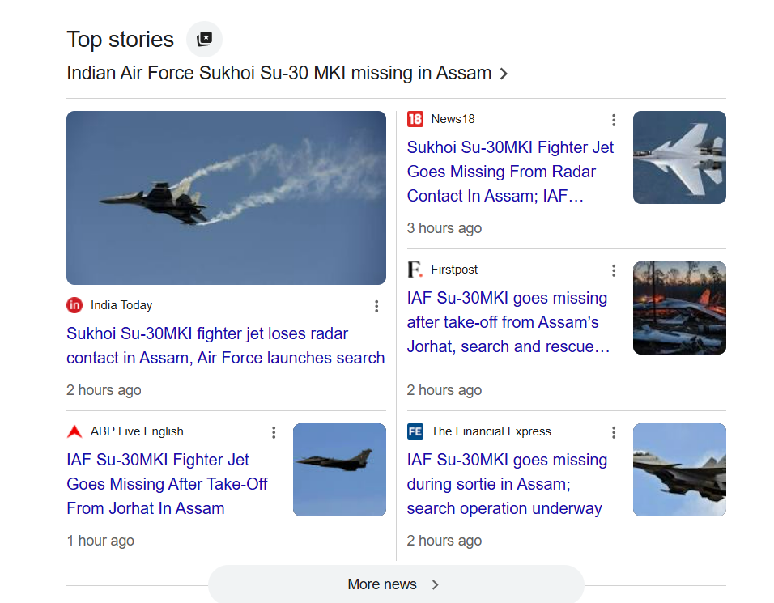Open News18 Sukhoi missing headline
This screenshot has height=603, width=774.
(510, 172)
